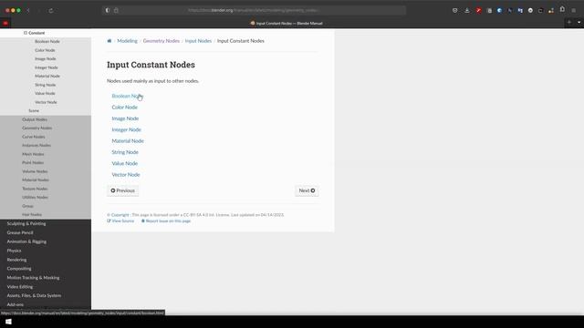Click the browser back arrow button

click(28, 10)
